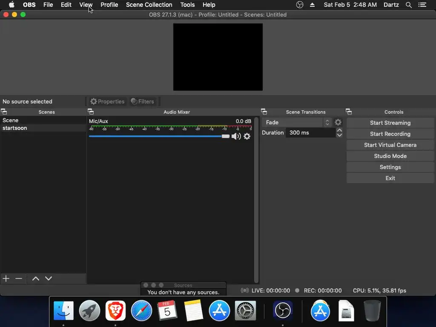Open Mic/Aux audio settings gear
This screenshot has height=327, width=436.
point(247,136)
